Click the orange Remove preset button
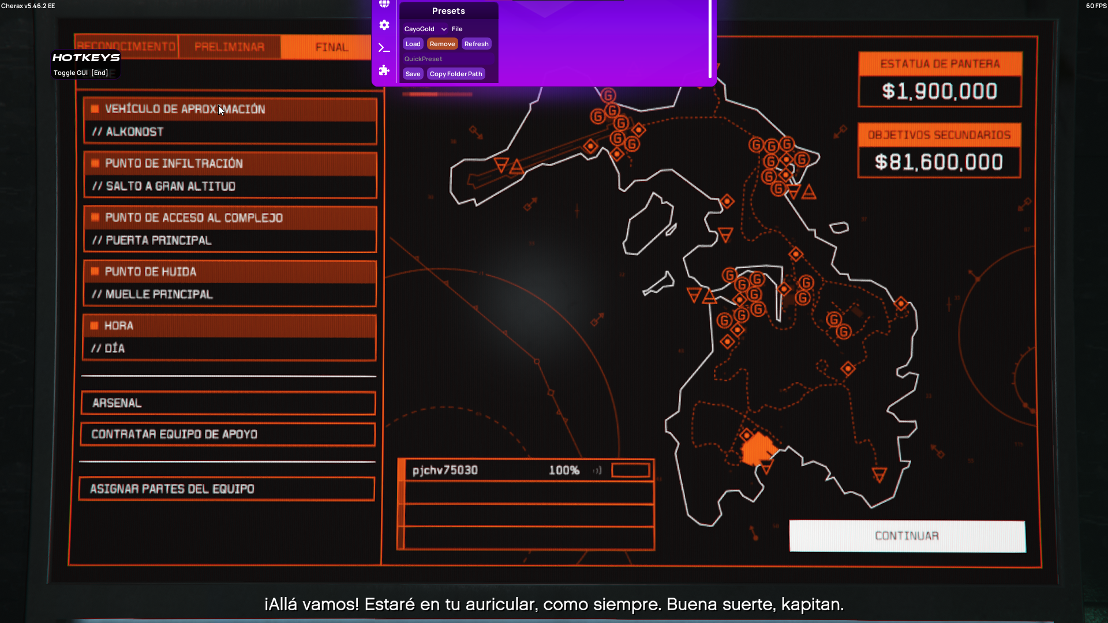This screenshot has width=1108, height=623. 443,44
